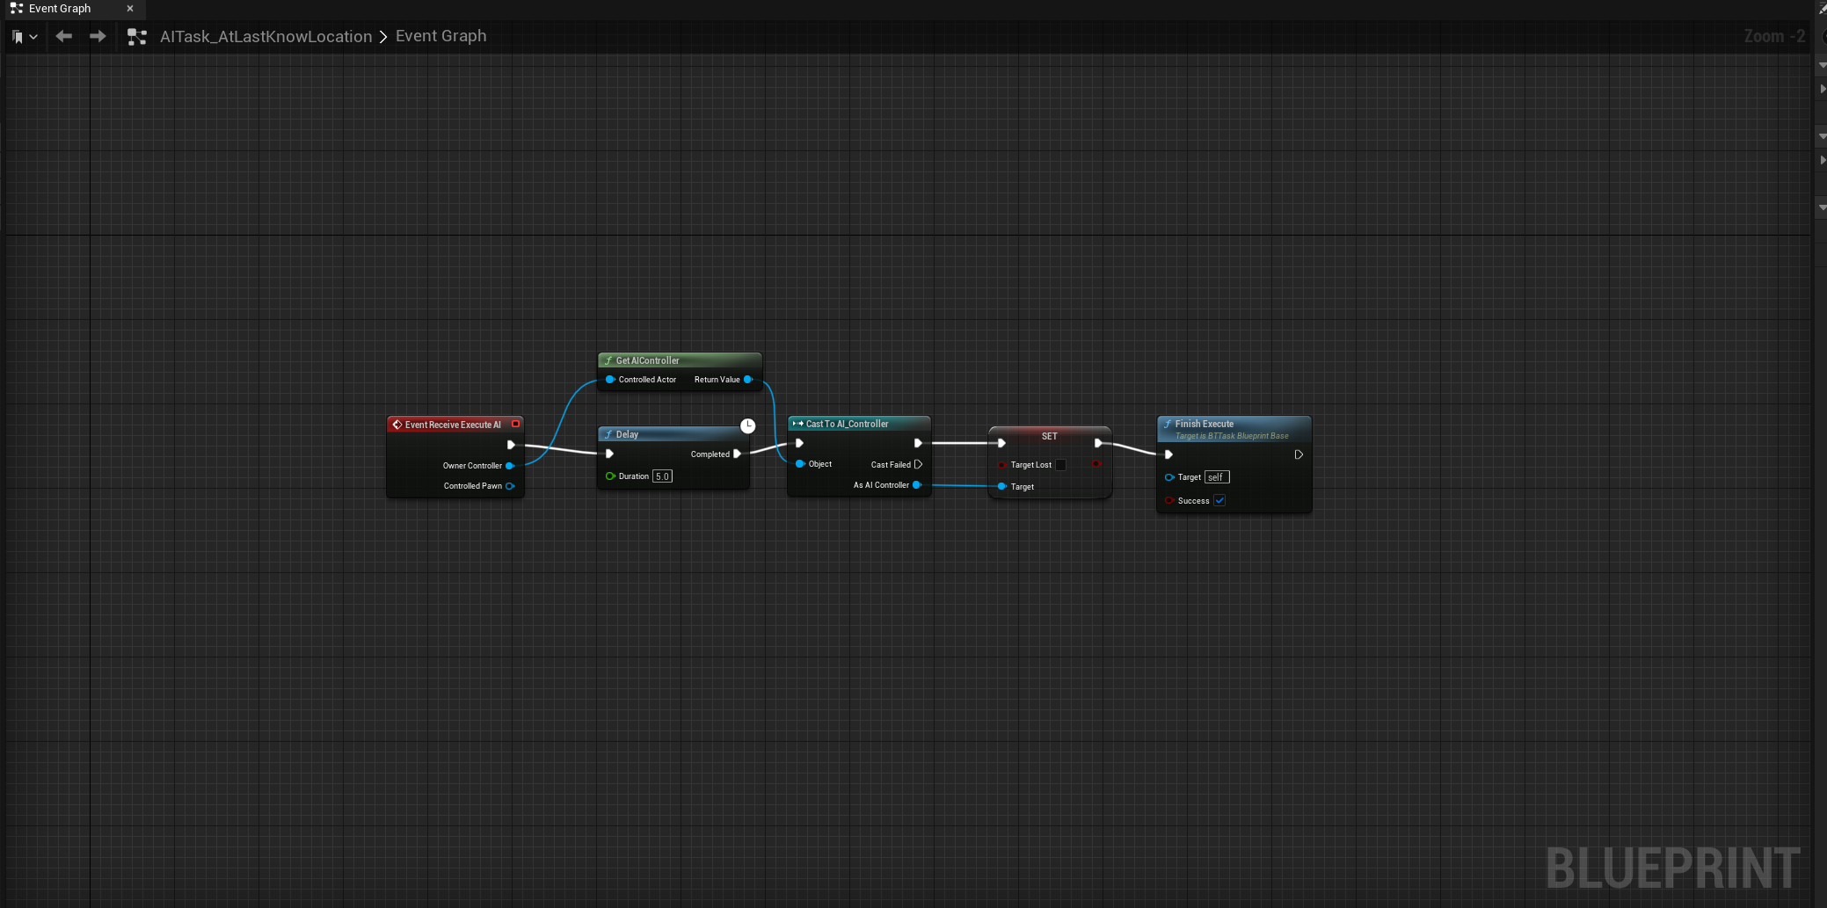Click the forward navigation arrow
This screenshot has height=908, width=1827.
(98, 37)
